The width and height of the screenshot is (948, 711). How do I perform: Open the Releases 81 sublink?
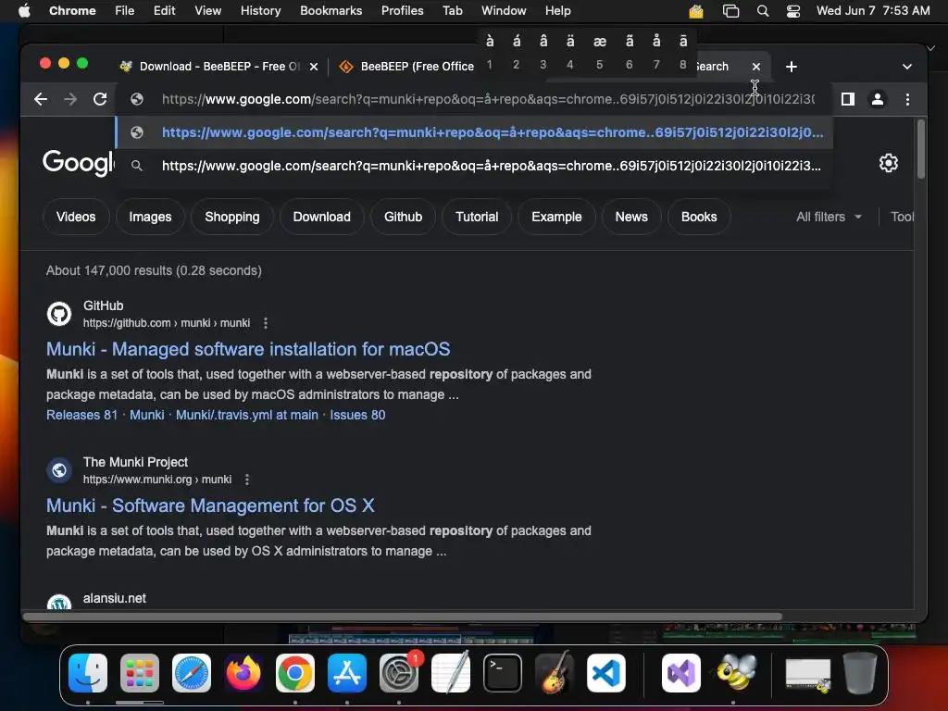coord(81,415)
